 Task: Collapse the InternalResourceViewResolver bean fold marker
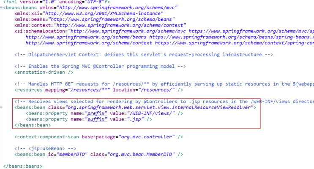[1, 107]
